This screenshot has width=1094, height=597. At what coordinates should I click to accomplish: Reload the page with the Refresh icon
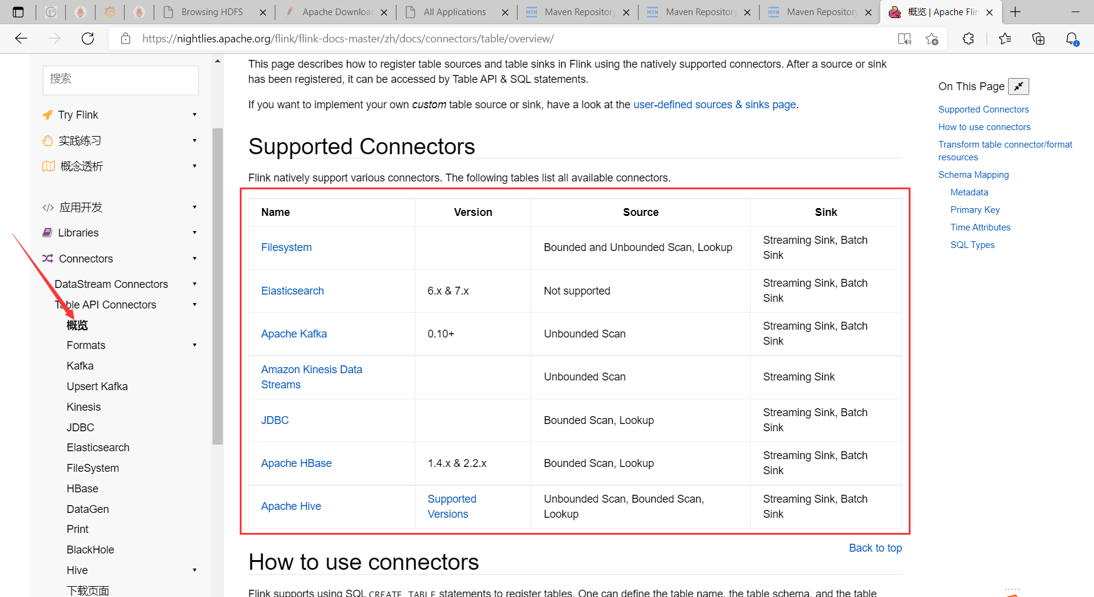point(88,39)
